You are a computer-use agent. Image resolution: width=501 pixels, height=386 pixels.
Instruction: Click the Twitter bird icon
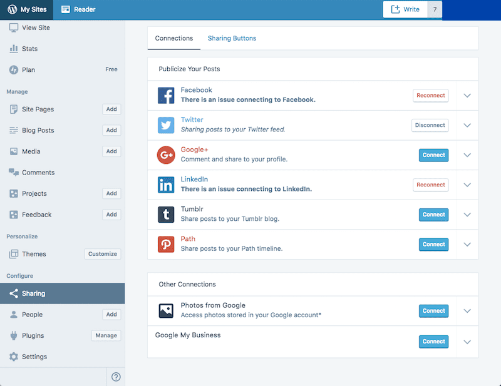pyautogui.click(x=166, y=125)
